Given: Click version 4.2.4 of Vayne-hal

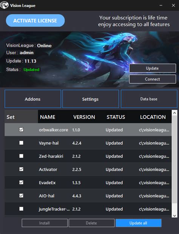Looking at the screenshot, I should click(x=77, y=143).
